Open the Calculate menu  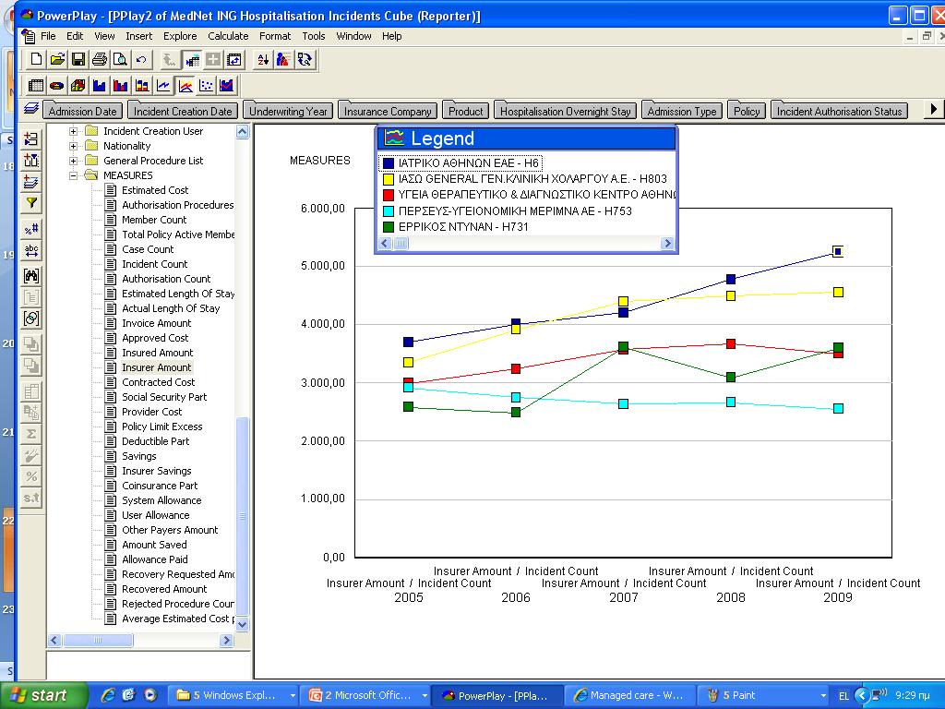(x=228, y=36)
